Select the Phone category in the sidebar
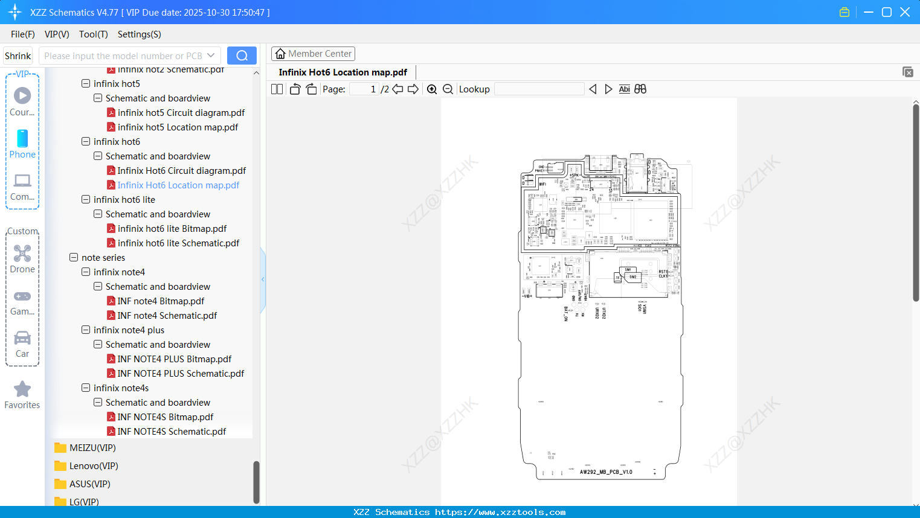The width and height of the screenshot is (920, 518). [22, 145]
